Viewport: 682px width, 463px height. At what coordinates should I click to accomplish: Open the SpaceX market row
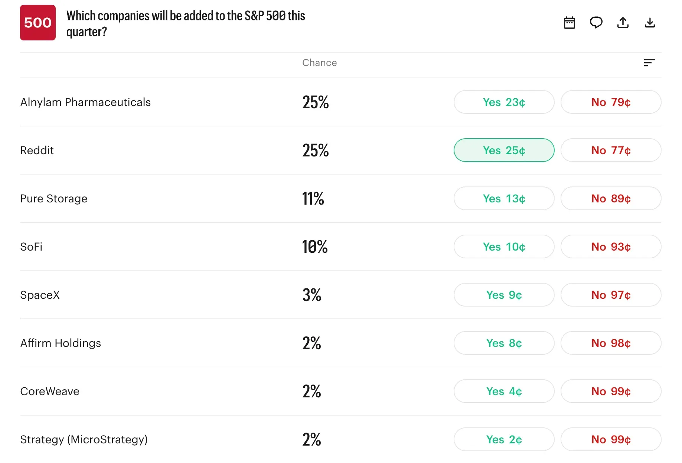point(340,295)
